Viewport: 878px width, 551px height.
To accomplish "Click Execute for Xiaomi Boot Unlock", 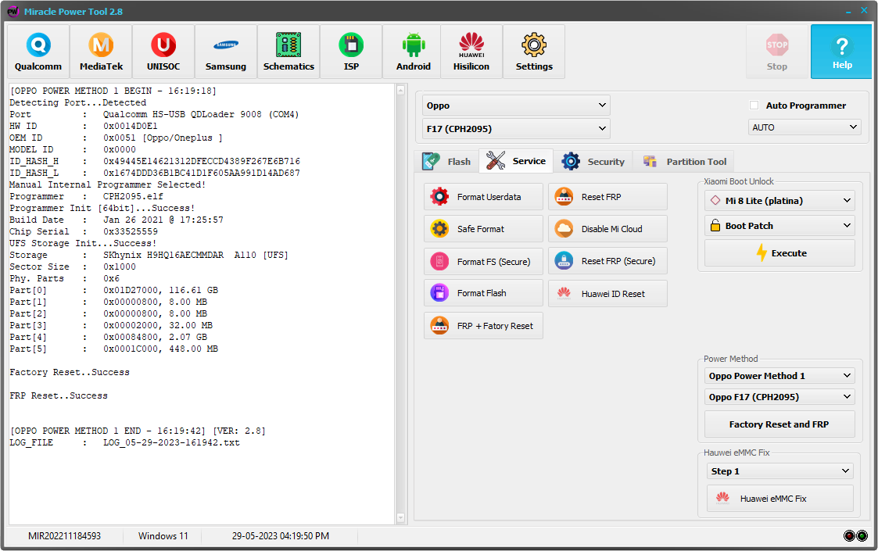I will pos(779,253).
